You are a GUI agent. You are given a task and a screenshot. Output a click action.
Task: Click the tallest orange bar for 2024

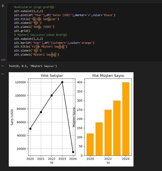126,119
